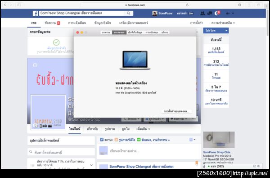The height and width of the screenshot is (178, 270).
Task: Open the 'ข้อความ' messages tab
Action: coord(52,23)
